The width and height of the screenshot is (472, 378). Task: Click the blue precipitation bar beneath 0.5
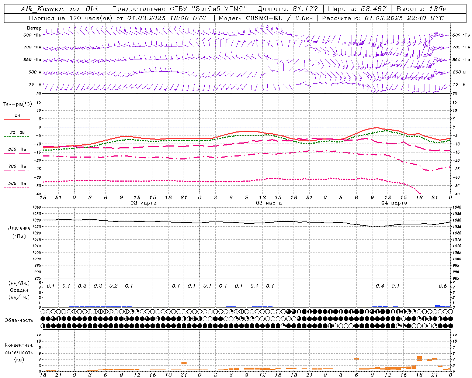click(x=437, y=306)
